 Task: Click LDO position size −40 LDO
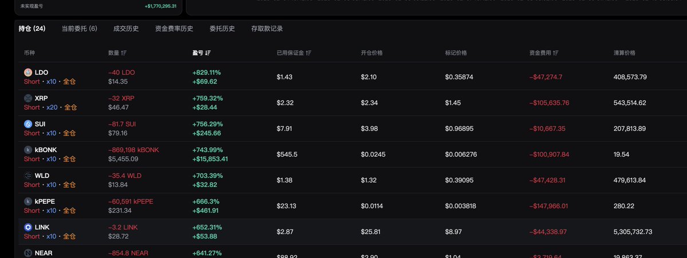pos(121,73)
